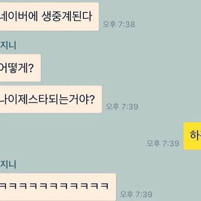Tap the 오후 7:39 timestamp beside "나이제스타되는거야?"

click(x=122, y=106)
